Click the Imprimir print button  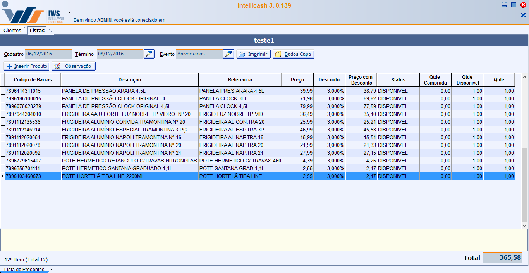254,54
